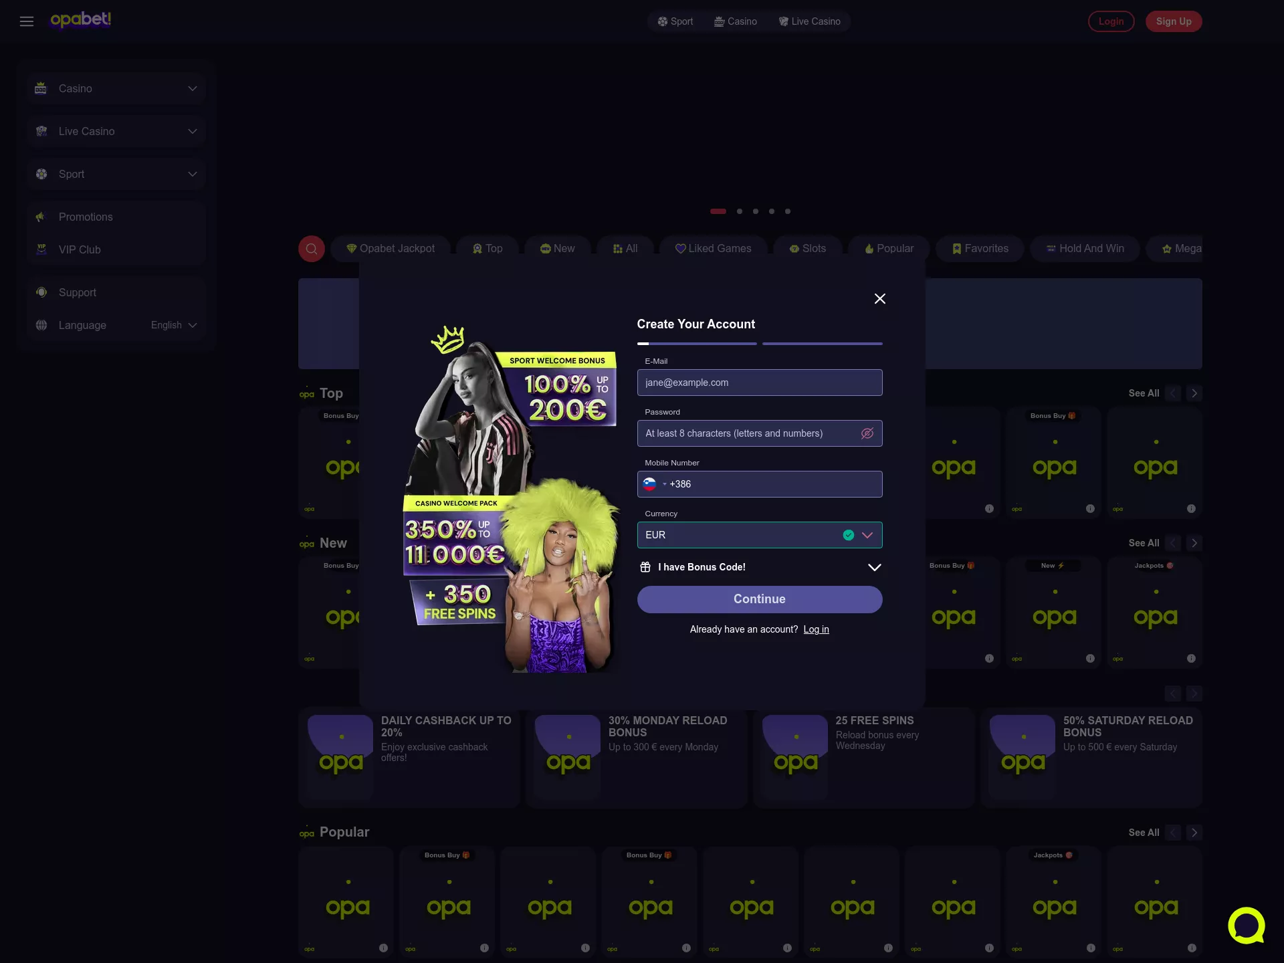Image resolution: width=1284 pixels, height=963 pixels.
Task: Open the Hold And Win category tab
Action: point(1085,249)
